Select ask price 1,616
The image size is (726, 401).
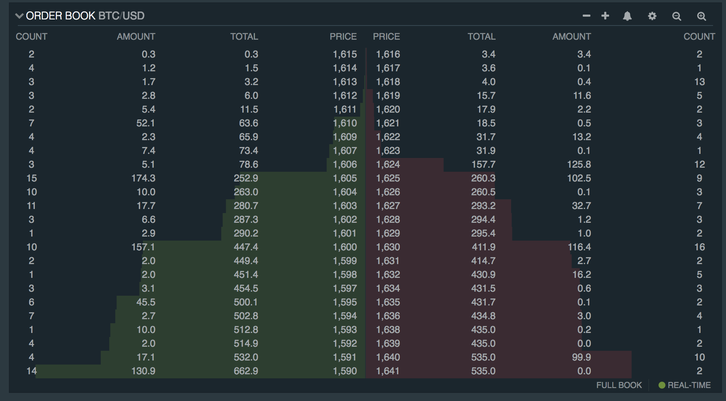click(388, 54)
